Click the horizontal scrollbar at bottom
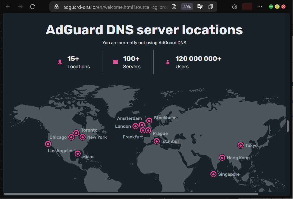Screen dimensions: 293x199 pos(131,194)
